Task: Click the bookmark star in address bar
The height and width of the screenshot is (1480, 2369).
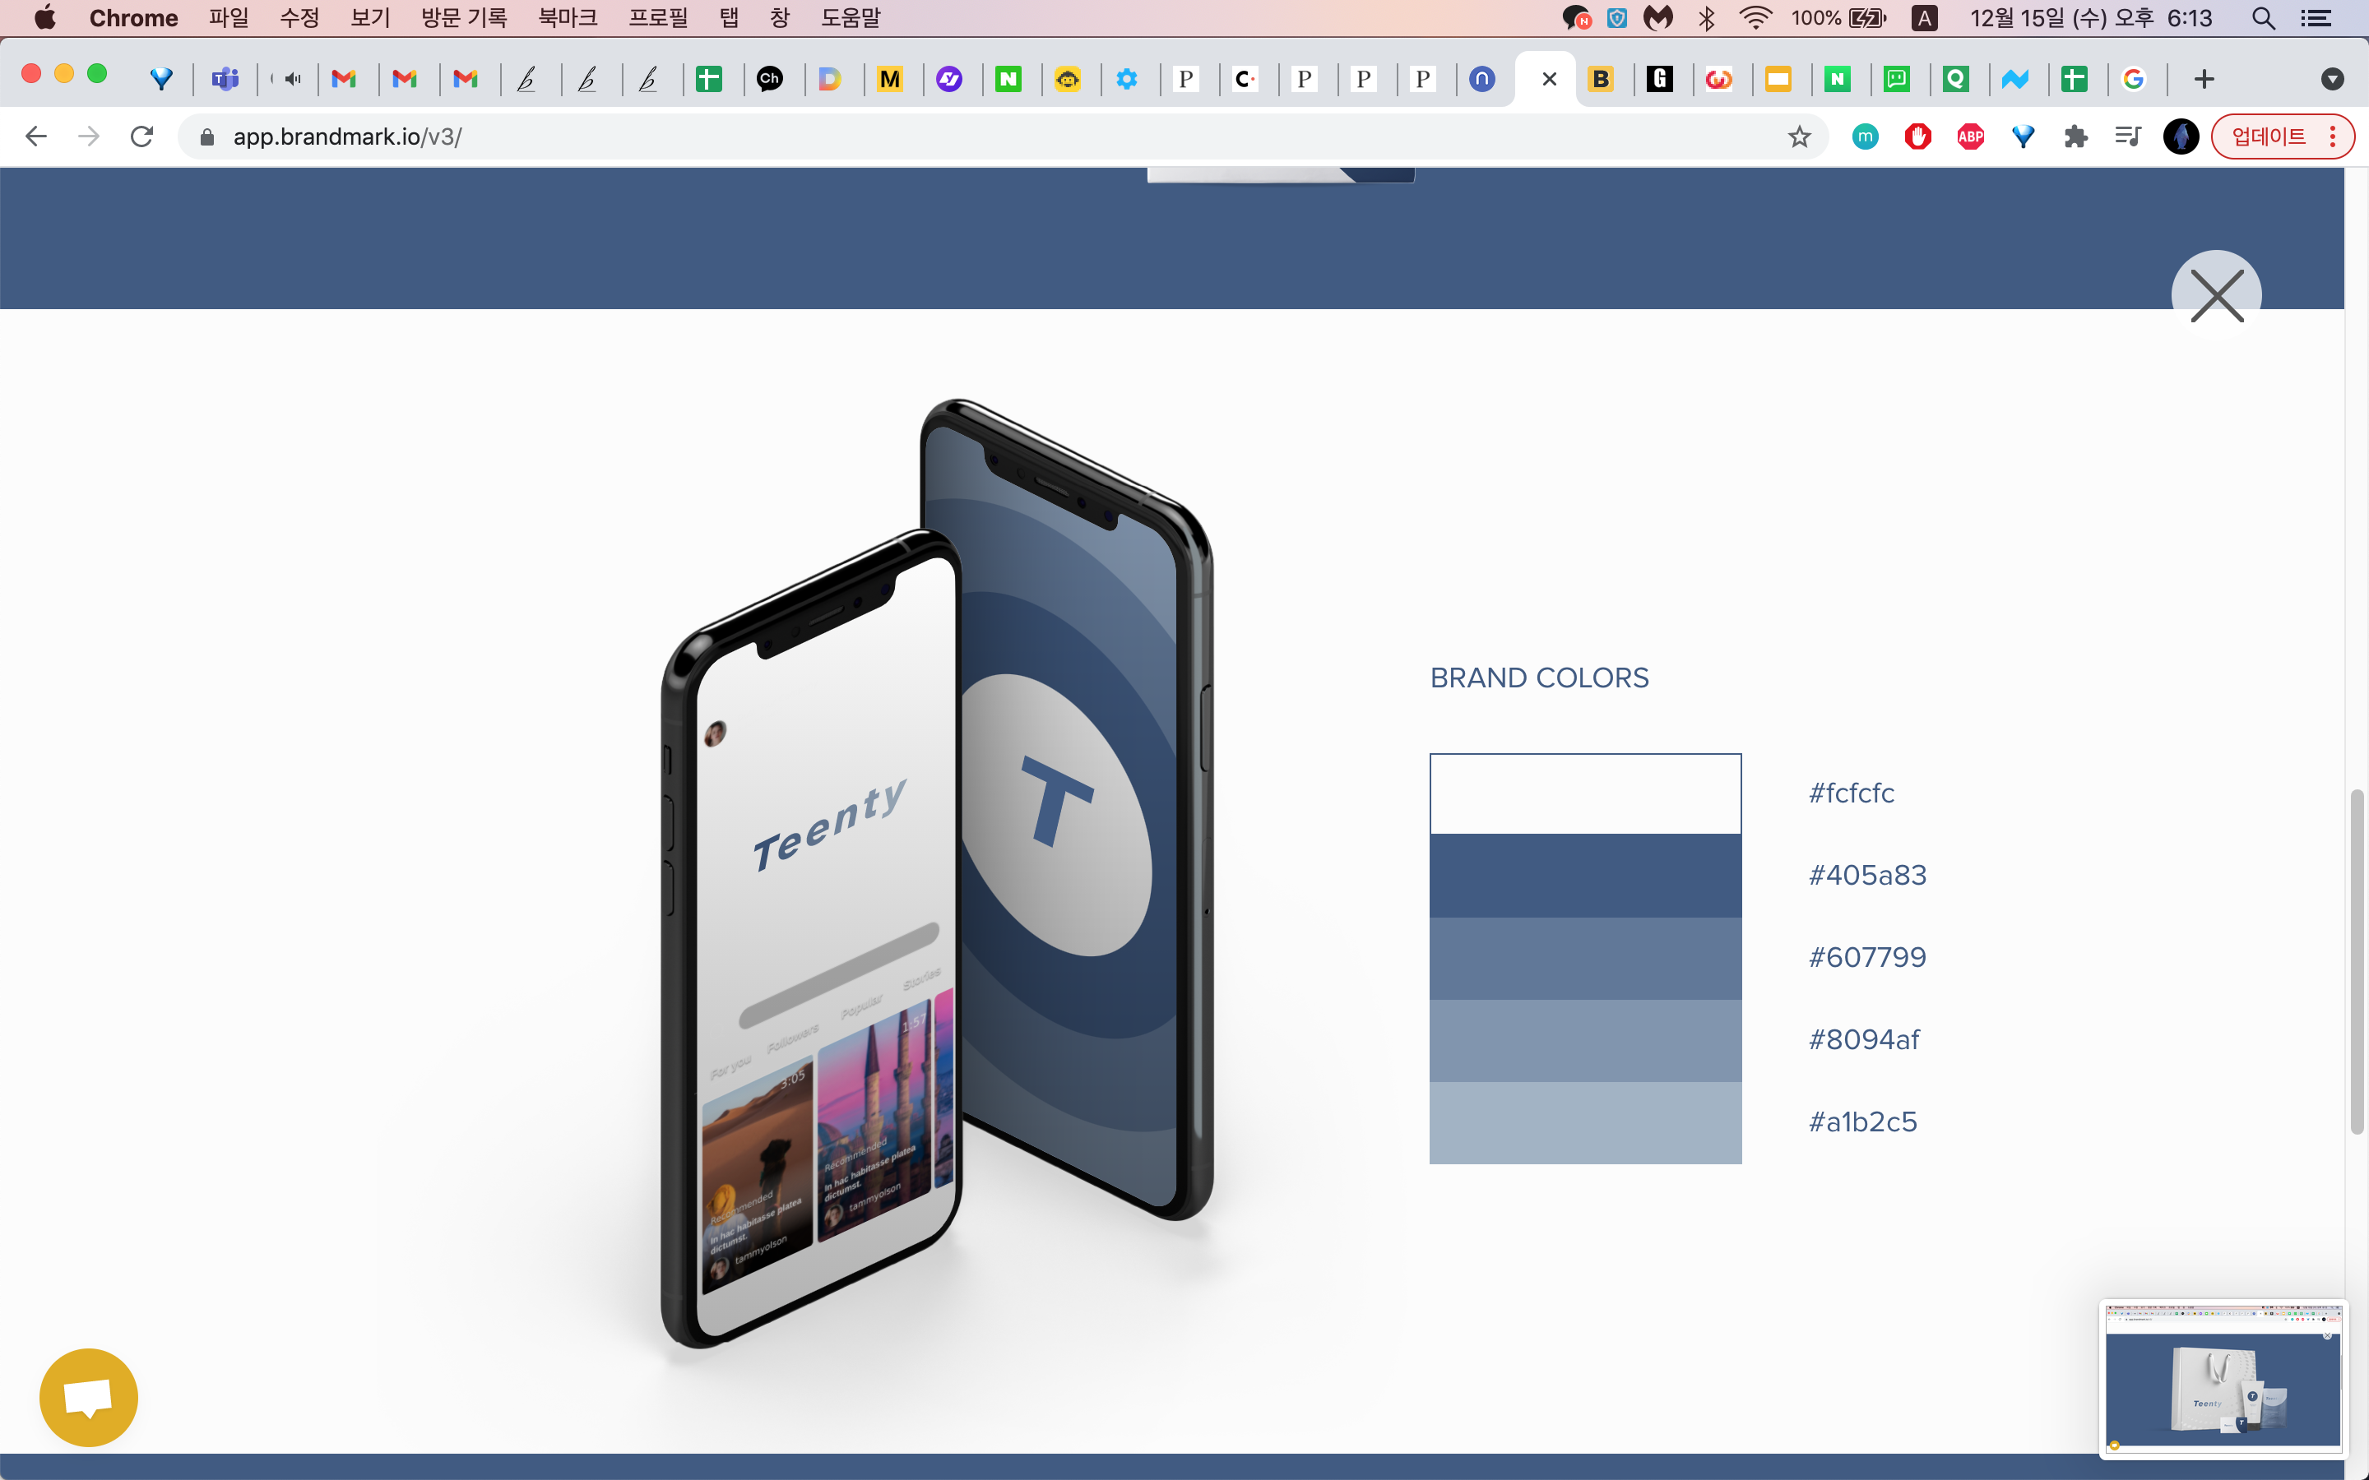Action: [x=1799, y=136]
